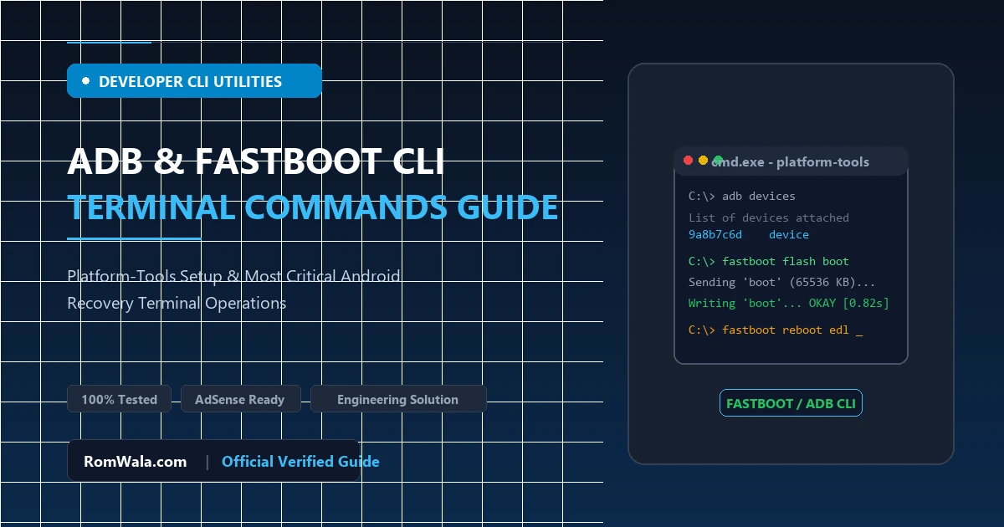Click the AdSense Ready tag

[239, 399]
